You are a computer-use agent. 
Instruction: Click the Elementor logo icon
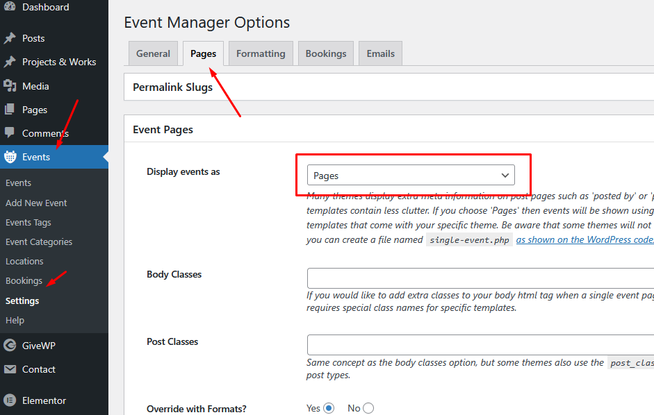(x=10, y=400)
